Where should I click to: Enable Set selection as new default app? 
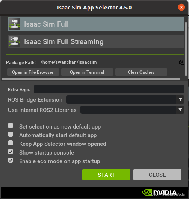click(11, 126)
